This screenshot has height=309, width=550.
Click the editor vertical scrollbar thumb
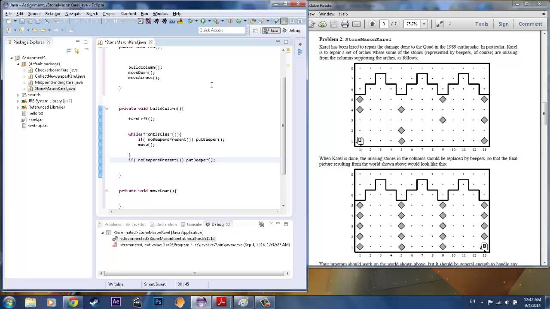click(283, 125)
